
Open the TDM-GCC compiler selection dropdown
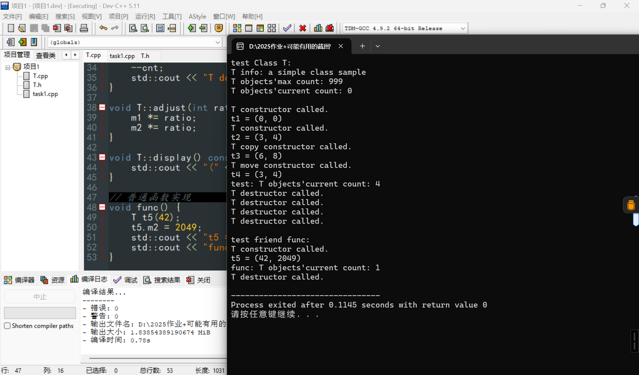(x=463, y=29)
